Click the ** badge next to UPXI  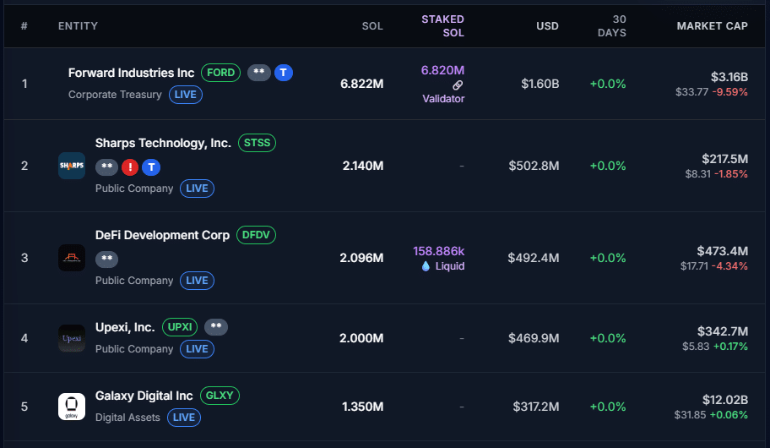216,327
